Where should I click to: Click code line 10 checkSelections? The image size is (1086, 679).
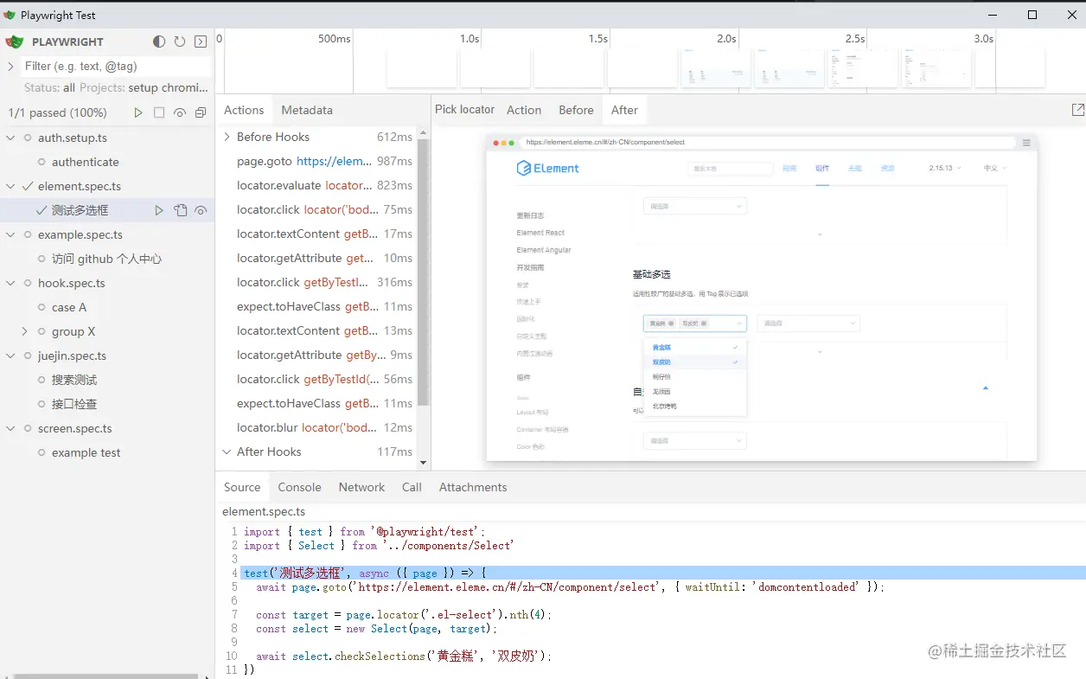[x=404, y=657]
